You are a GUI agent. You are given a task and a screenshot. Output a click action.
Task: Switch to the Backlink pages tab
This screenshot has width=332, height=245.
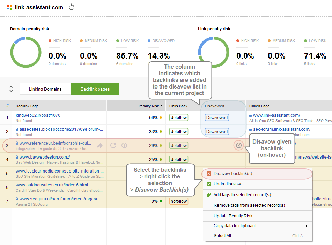tap(95, 89)
